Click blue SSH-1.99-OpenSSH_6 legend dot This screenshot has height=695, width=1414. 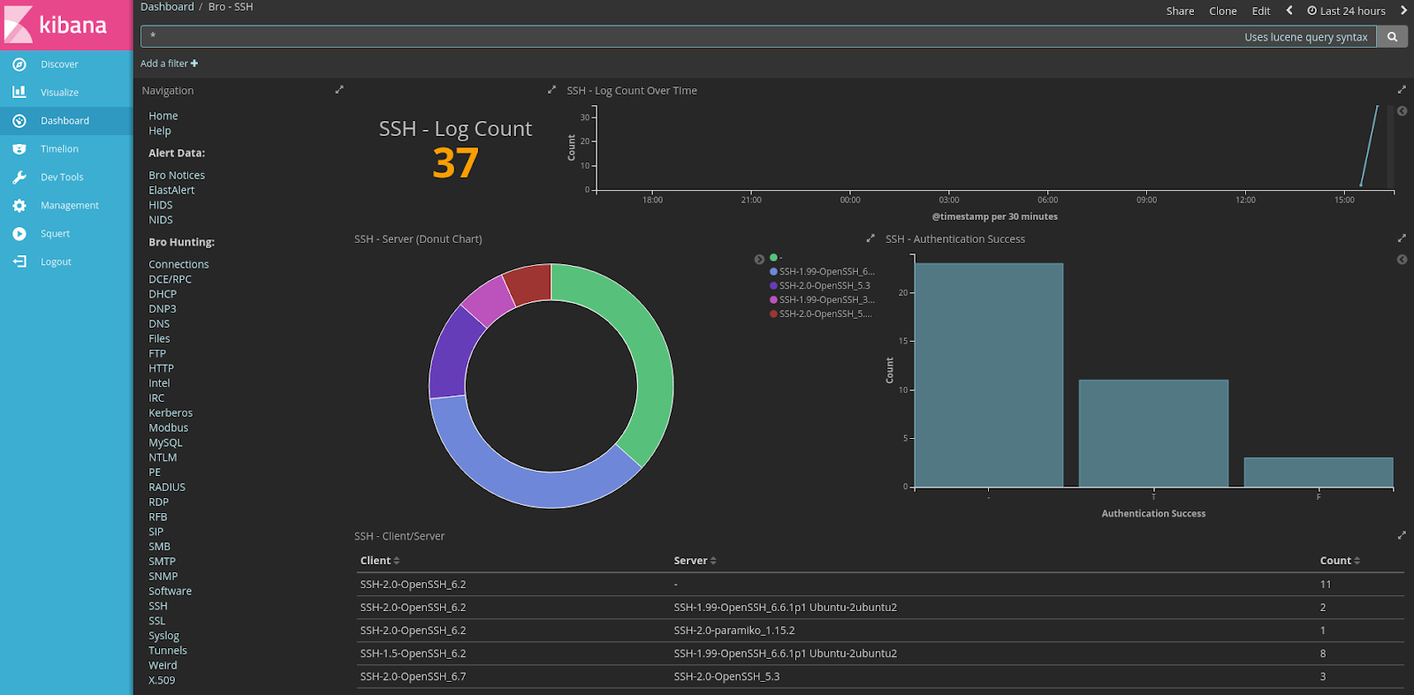pyautogui.click(x=773, y=272)
